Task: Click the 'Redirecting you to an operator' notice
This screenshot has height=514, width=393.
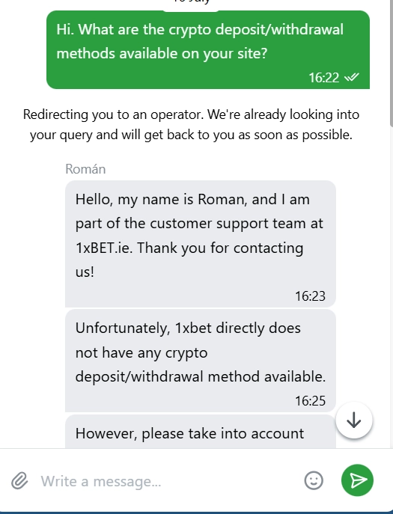Action: point(191,124)
